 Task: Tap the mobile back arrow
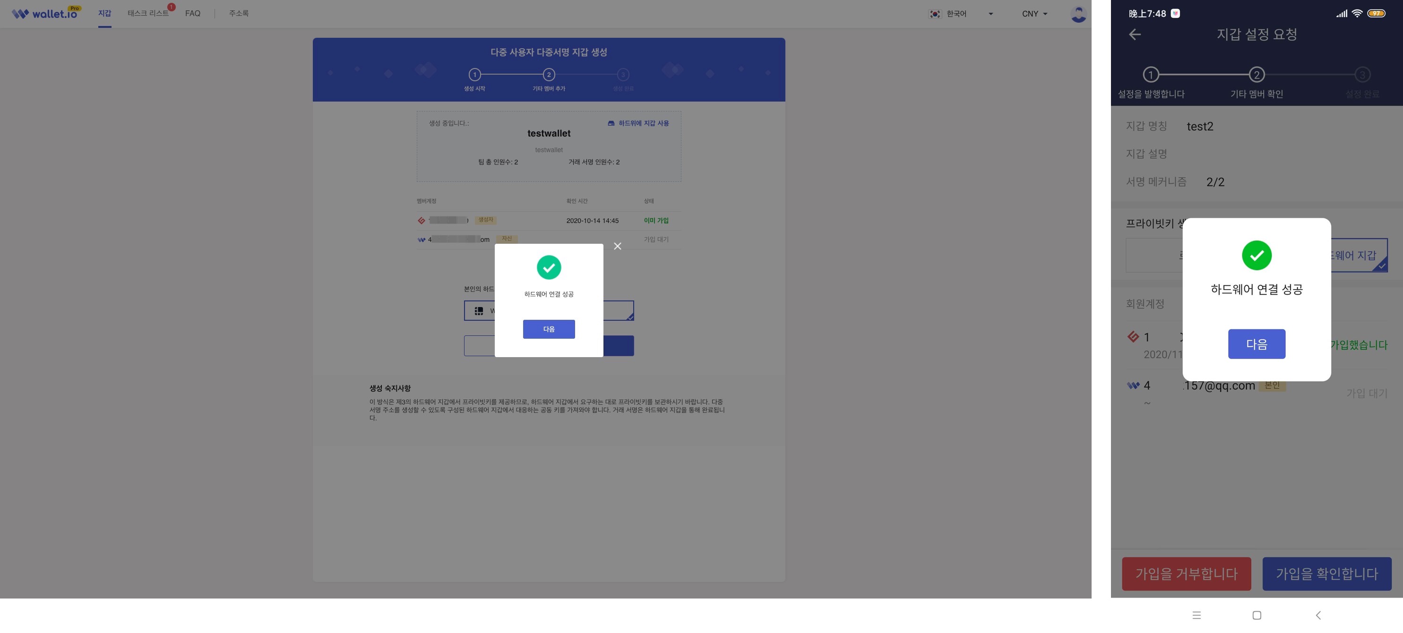point(1135,34)
